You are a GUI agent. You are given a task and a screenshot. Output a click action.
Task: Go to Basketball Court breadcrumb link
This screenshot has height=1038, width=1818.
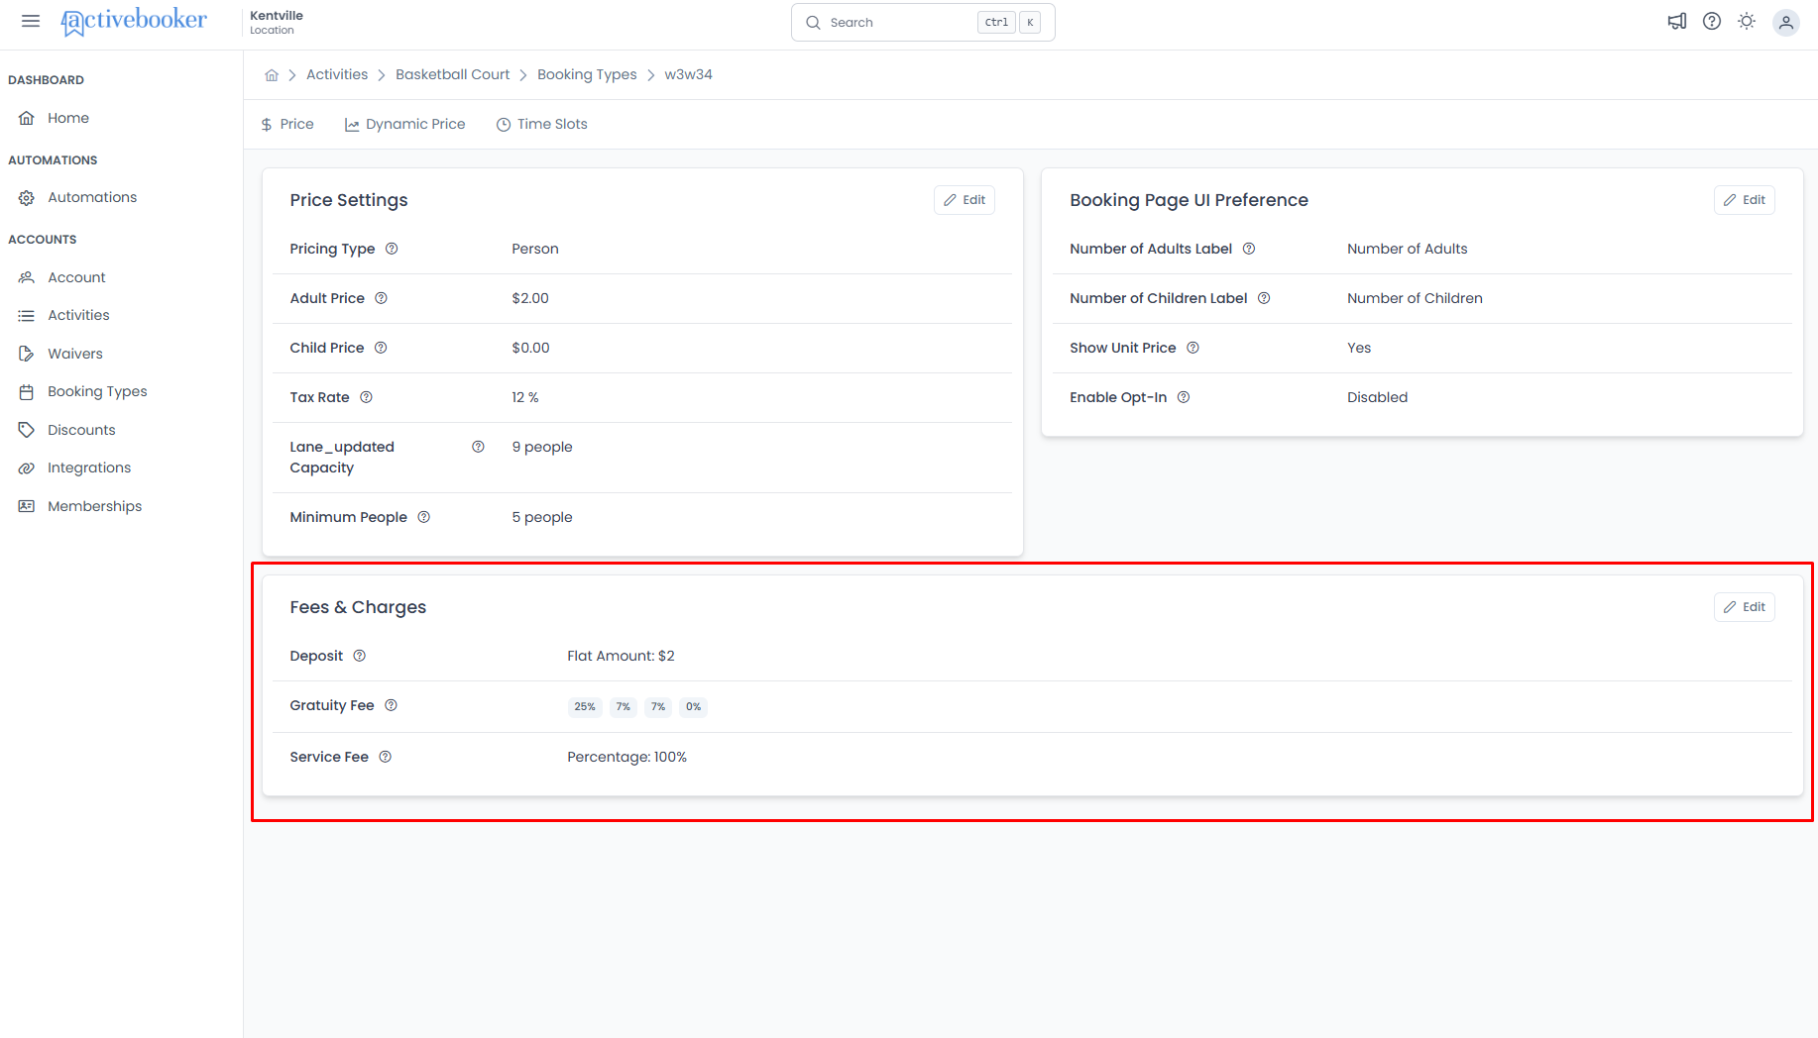(452, 74)
